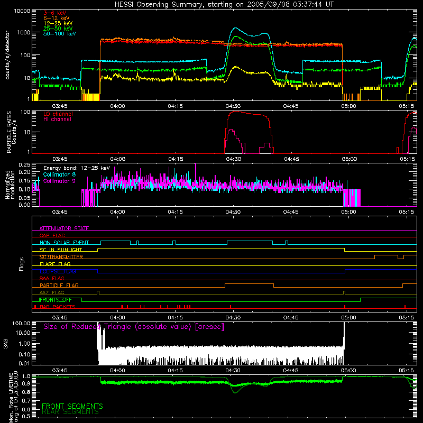Image resolution: width=423 pixels, height=423 pixels.
Task: Click the '0.01' tick on the SAS axis
Action: (x=24, y=363)
